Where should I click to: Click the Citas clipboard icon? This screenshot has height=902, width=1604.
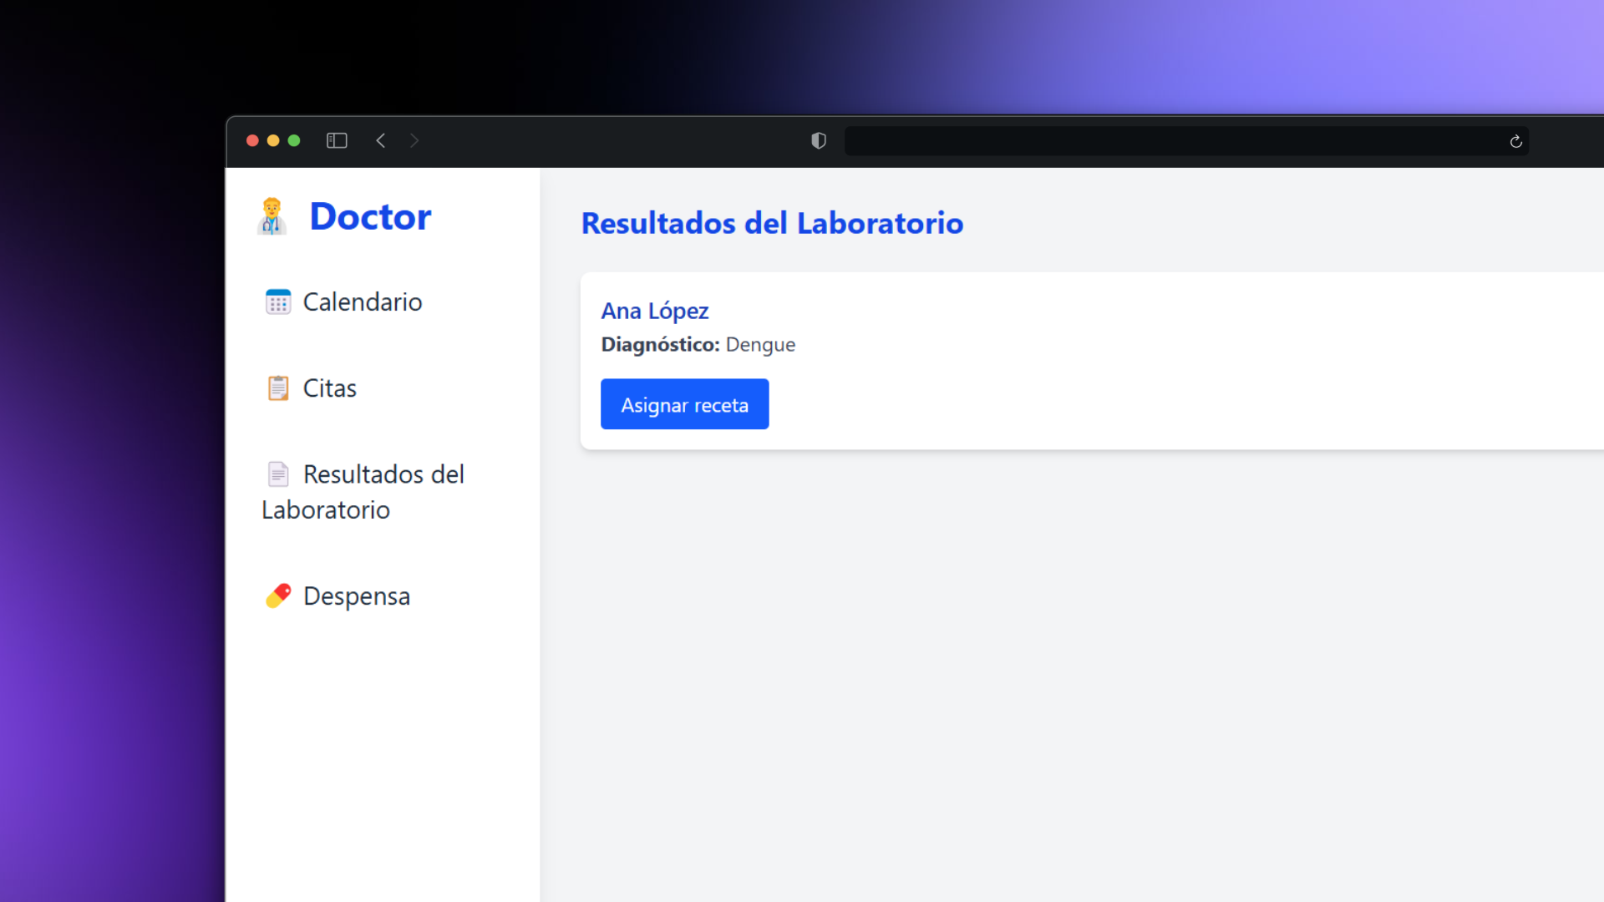(x=278, y=388)
